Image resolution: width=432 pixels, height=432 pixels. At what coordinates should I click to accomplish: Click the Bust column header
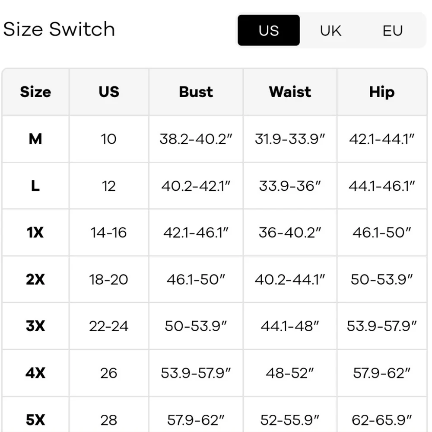[x=196, y=92]
